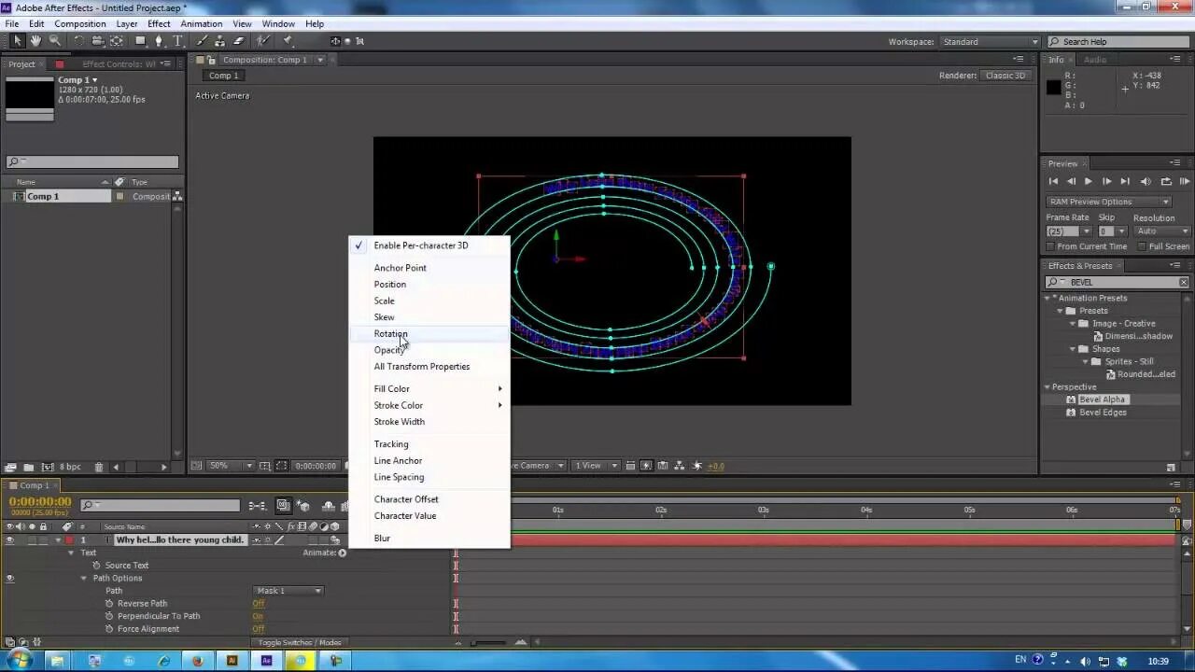Toggle loop option in Preview panel
The height and width of the screenshot is (672, 1195).
point(1166,182)
